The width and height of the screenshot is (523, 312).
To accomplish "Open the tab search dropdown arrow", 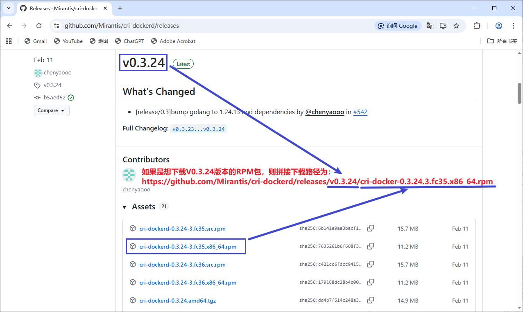I will pyautogui.click(x=8, y=8).
